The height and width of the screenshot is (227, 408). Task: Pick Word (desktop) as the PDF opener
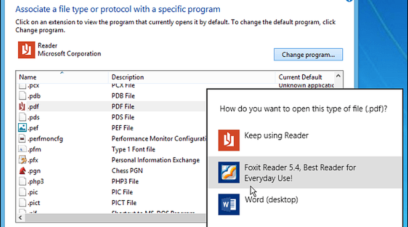pyautogui.click(x=271, y=200)
